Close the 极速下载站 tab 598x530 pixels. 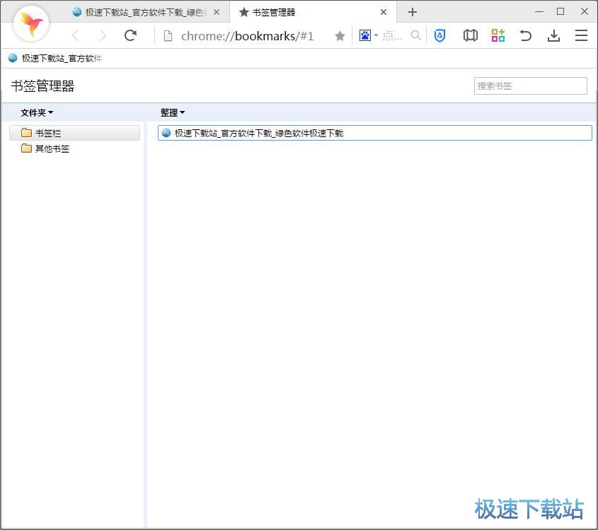(x=217, y=12)
